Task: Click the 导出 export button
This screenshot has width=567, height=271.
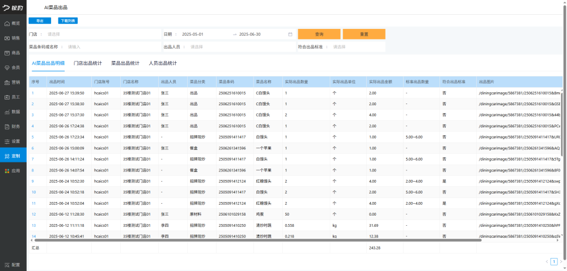Action: pyautogui.click(x=40, y=21)
